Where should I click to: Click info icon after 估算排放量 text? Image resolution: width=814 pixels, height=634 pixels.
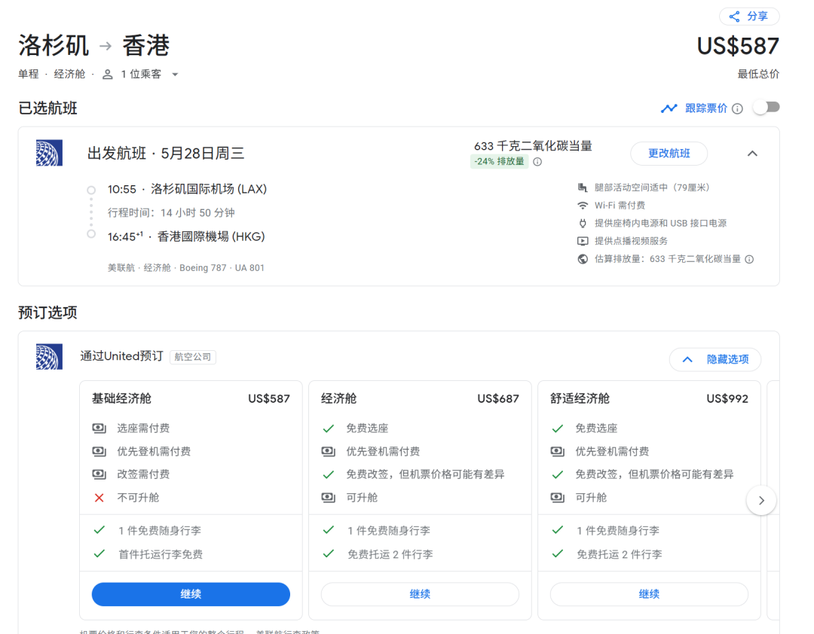(749, 259)
